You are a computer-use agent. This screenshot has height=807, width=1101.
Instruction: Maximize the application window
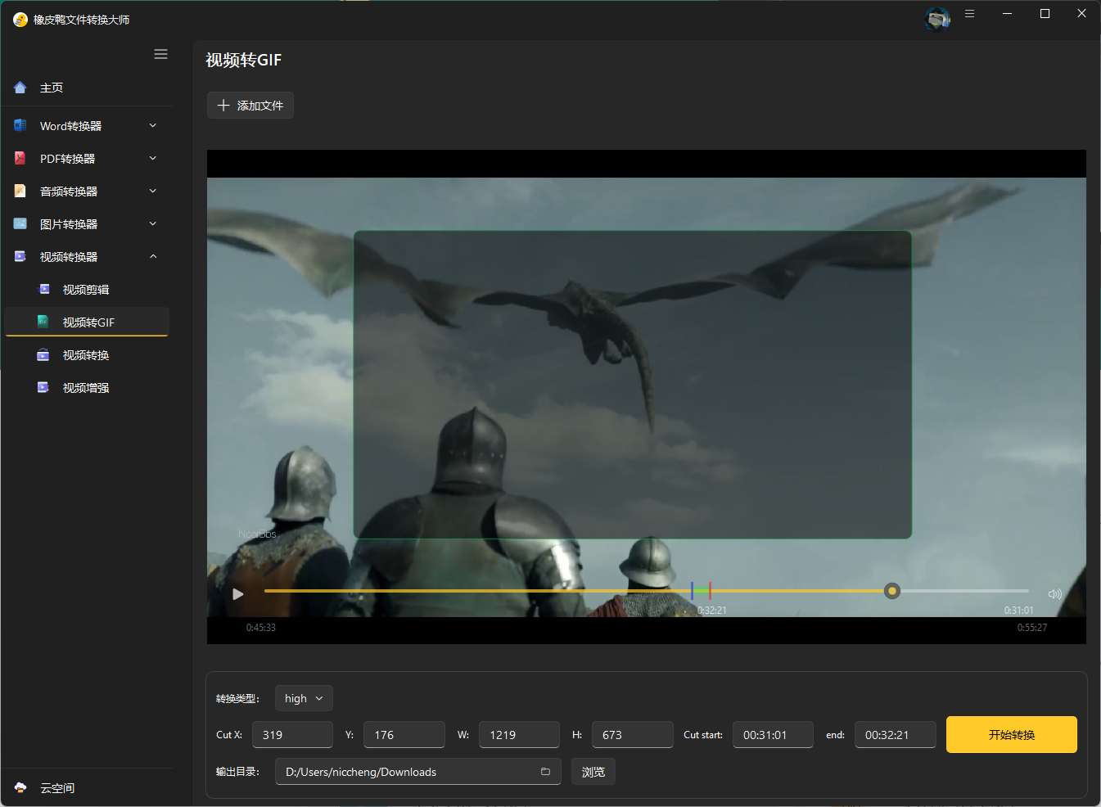pos(1045,14)
